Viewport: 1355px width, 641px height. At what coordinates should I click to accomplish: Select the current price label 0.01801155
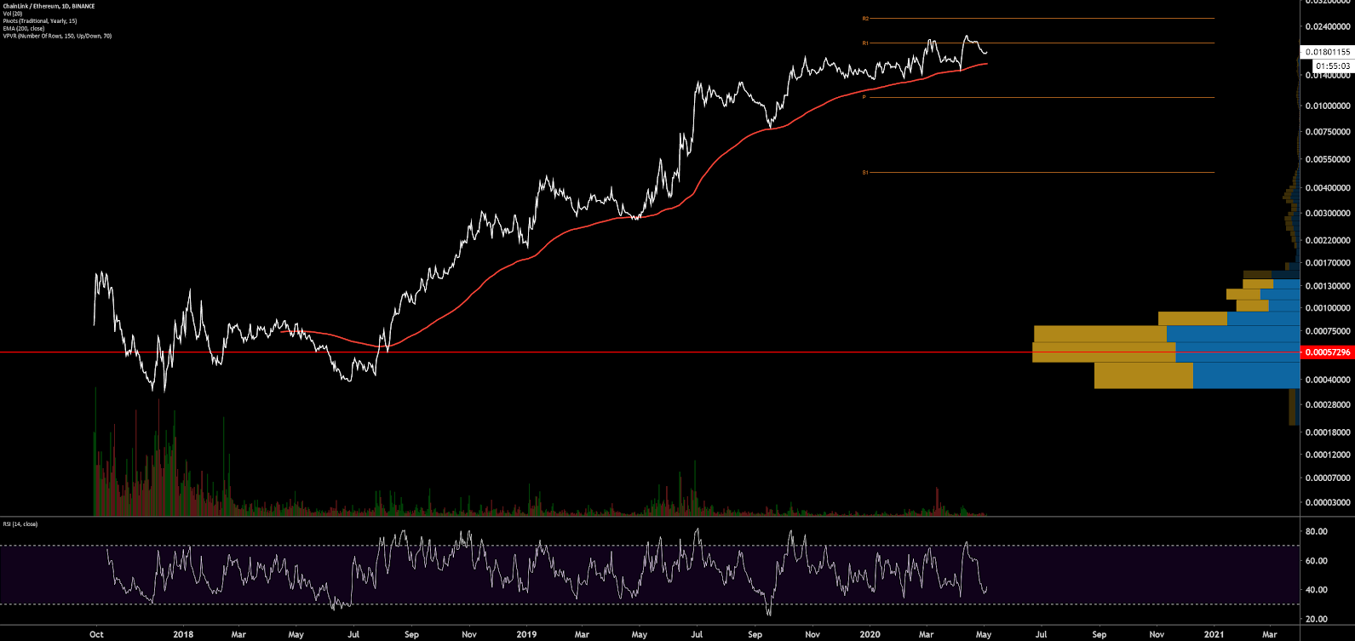click(x=1327, y=52)
